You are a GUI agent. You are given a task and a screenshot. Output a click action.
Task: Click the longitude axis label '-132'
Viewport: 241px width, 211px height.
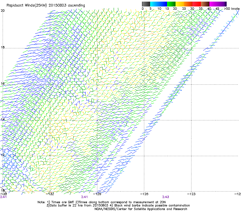pos(50,194)
